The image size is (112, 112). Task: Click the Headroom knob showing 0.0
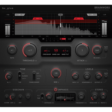pyautogui.click(x=87, y=76)
